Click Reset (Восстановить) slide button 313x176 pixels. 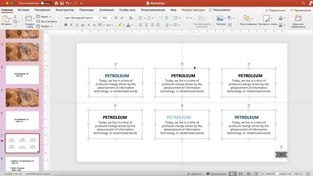click(x=47, y=22)
